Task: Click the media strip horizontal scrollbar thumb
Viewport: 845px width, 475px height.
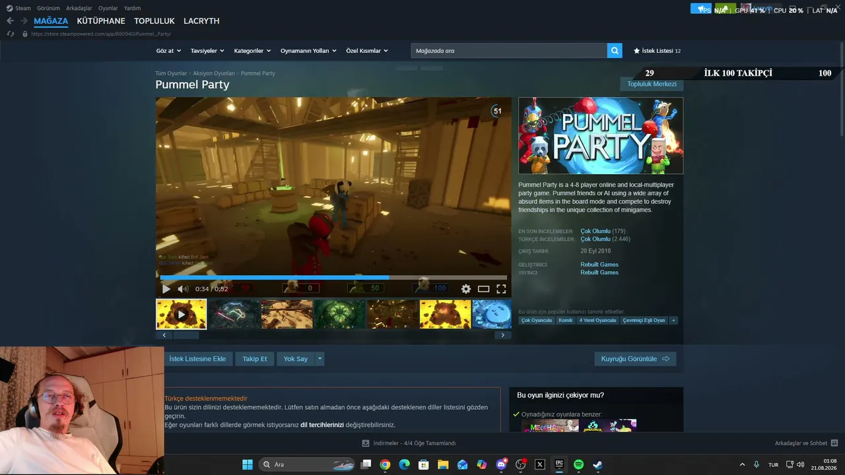Action: pos(186,335)
